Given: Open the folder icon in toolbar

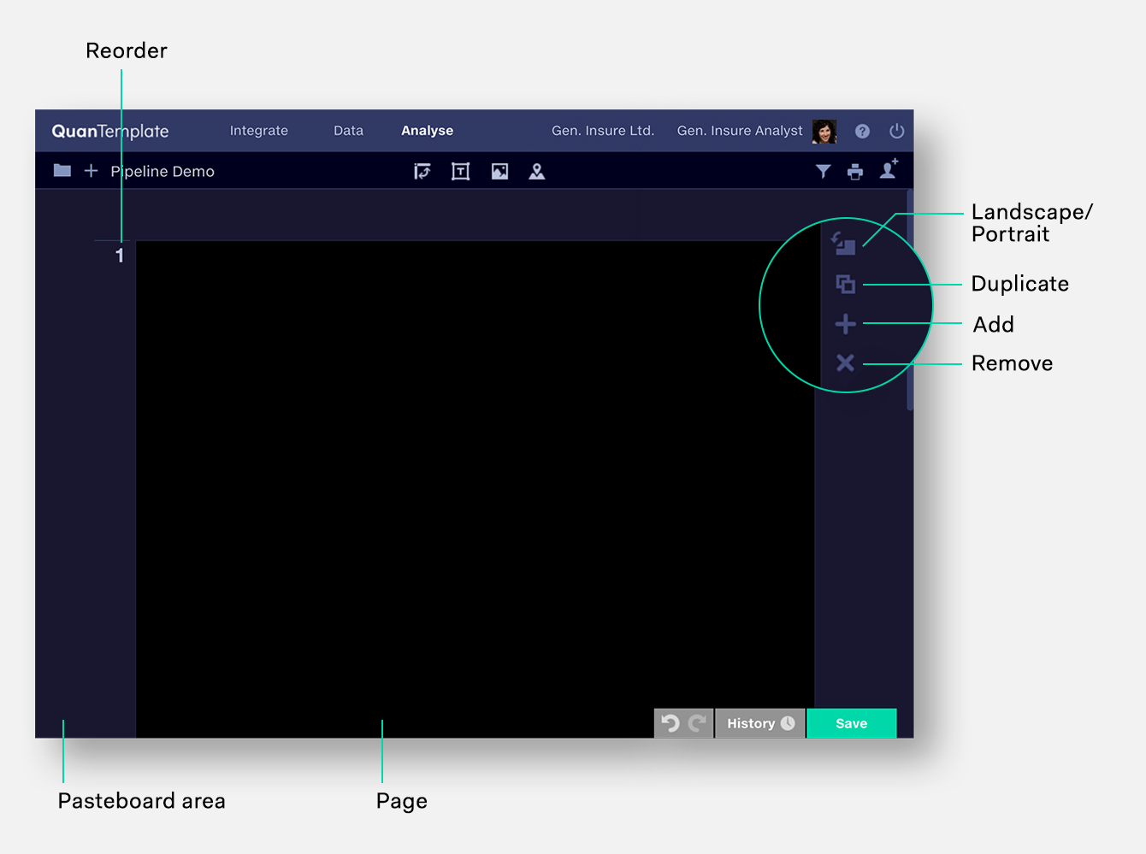Looking at the screenshot, I should pos(62,171).
